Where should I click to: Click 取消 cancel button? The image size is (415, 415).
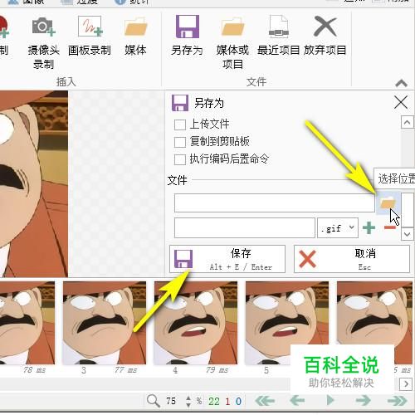(x=352, y=259)
